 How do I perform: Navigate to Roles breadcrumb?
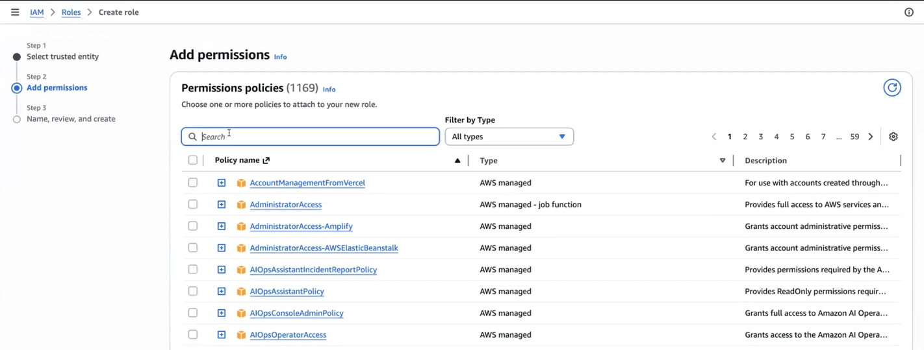[x=71, y=12]
